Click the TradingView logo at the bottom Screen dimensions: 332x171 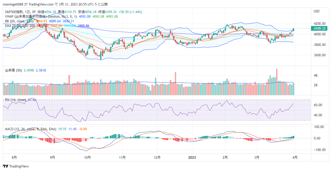tap(16, 166)
